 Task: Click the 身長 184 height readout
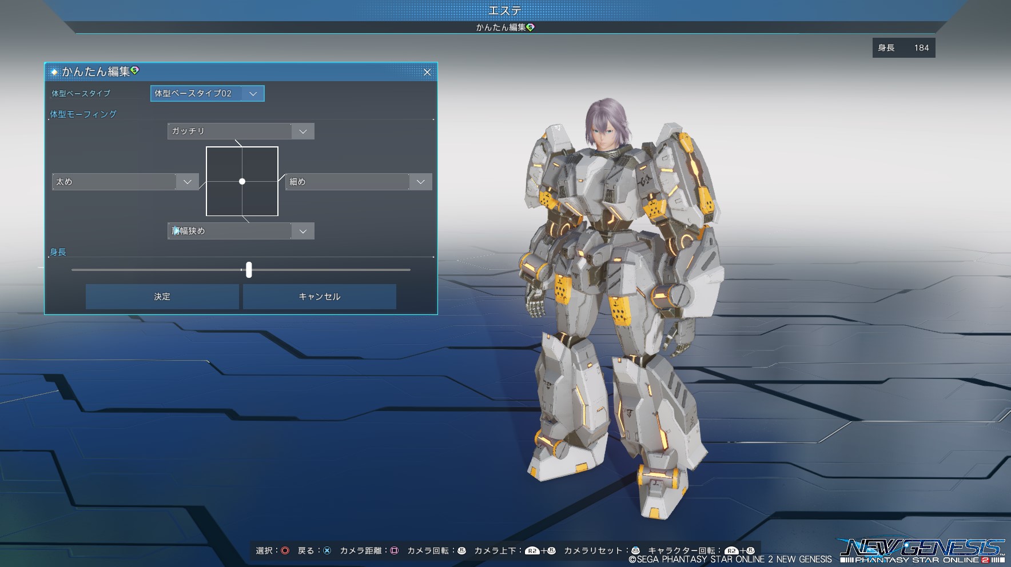(x=903, y=48)
